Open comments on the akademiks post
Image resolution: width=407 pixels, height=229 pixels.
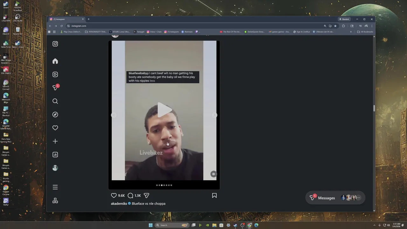(130, 196)
